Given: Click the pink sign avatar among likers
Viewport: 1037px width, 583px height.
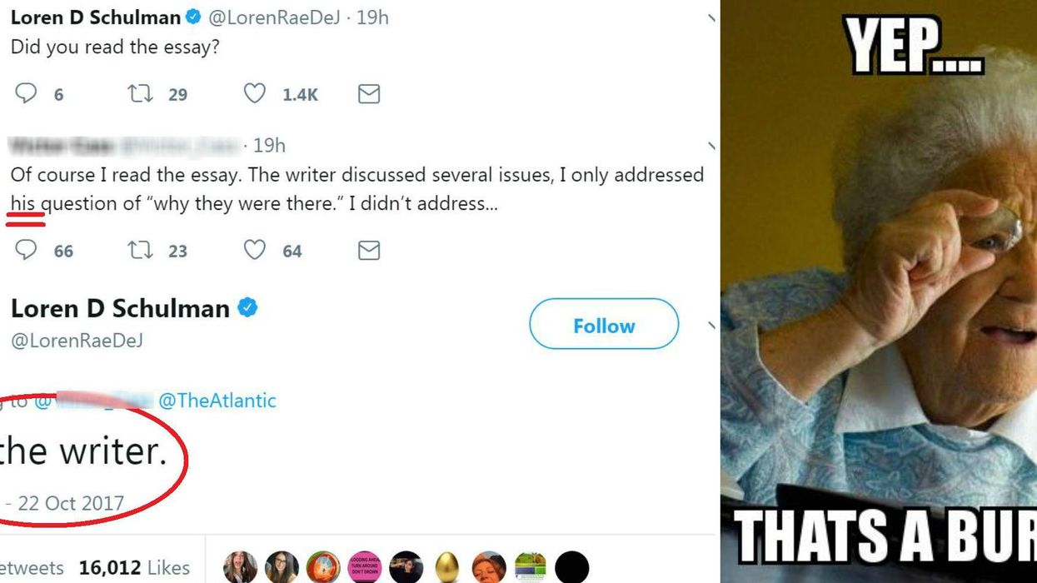Looking at the screenshot, I should pyautogui.click(x=365, y=567).
